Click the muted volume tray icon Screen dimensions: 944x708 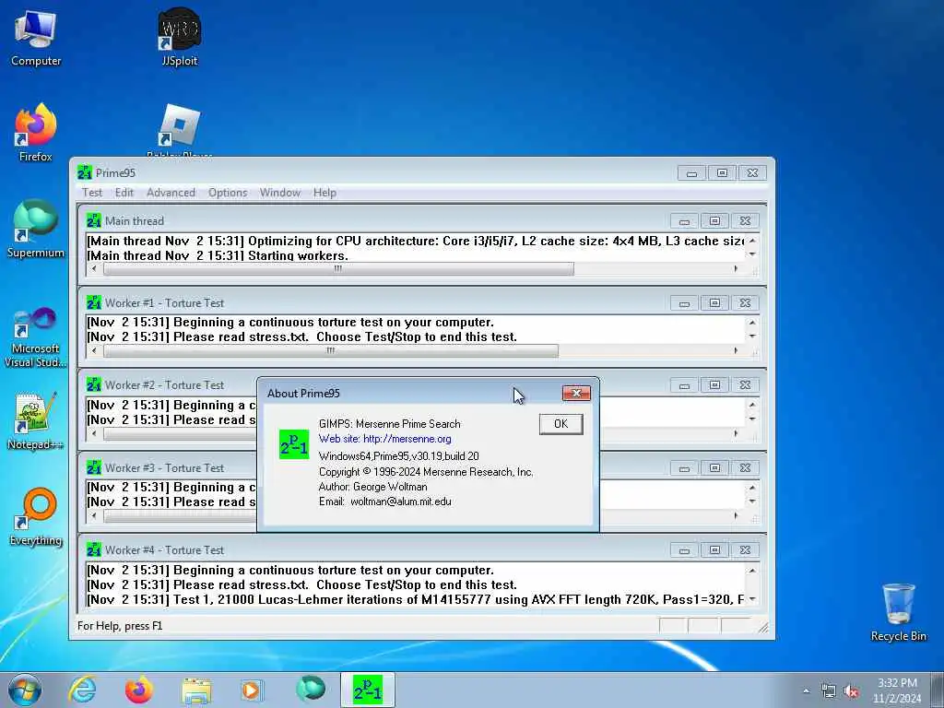(851, 691)
